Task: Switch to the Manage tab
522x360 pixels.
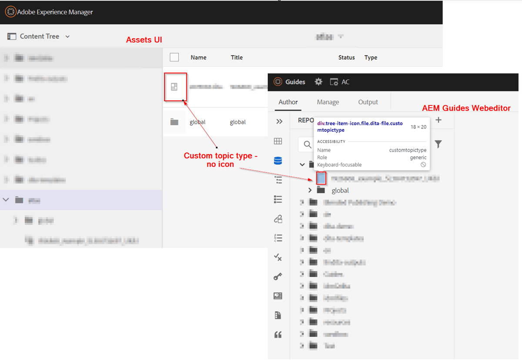Action: coord(328,102)
